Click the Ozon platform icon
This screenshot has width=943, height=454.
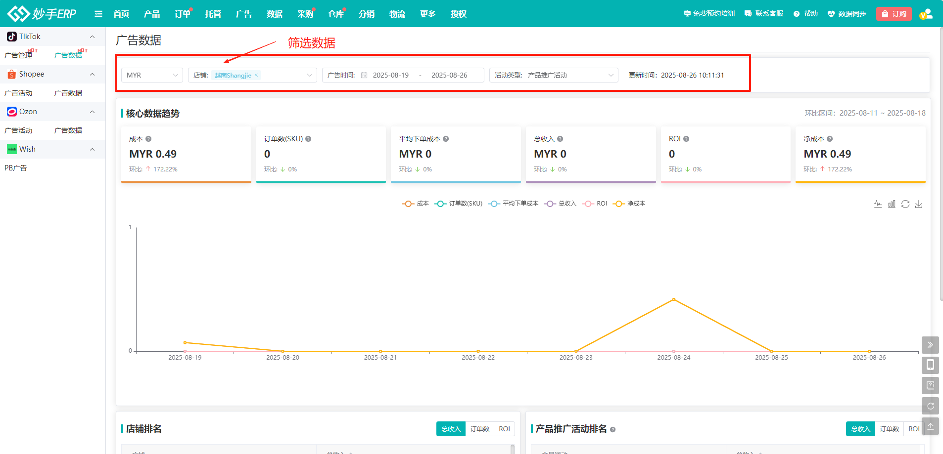12,112
